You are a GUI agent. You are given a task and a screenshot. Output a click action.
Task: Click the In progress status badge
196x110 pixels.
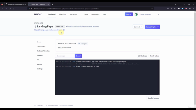pos(83,44)
